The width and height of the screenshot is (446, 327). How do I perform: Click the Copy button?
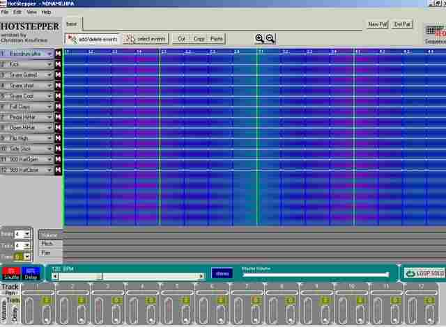199,39
